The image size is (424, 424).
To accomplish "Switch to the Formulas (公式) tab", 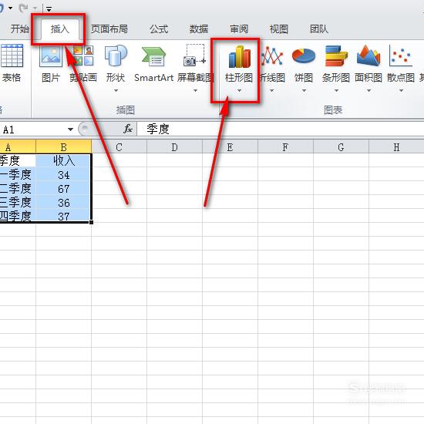I will (159, 29).
